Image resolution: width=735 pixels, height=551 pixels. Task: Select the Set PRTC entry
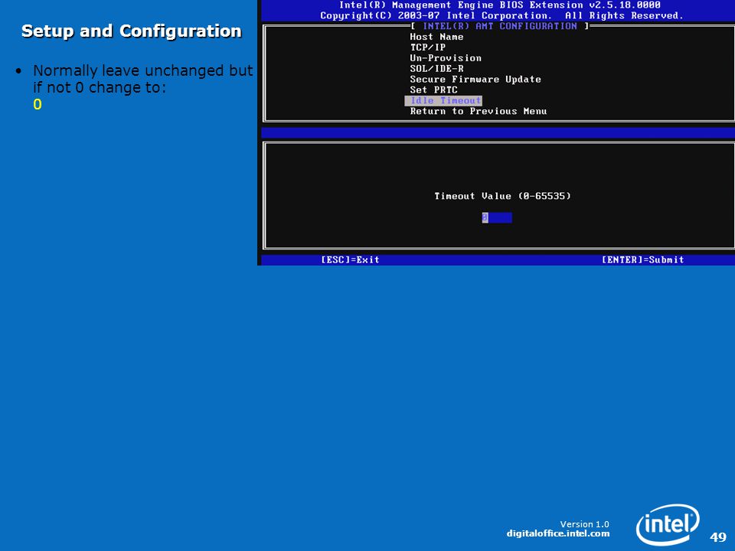[x=433, y=90]
